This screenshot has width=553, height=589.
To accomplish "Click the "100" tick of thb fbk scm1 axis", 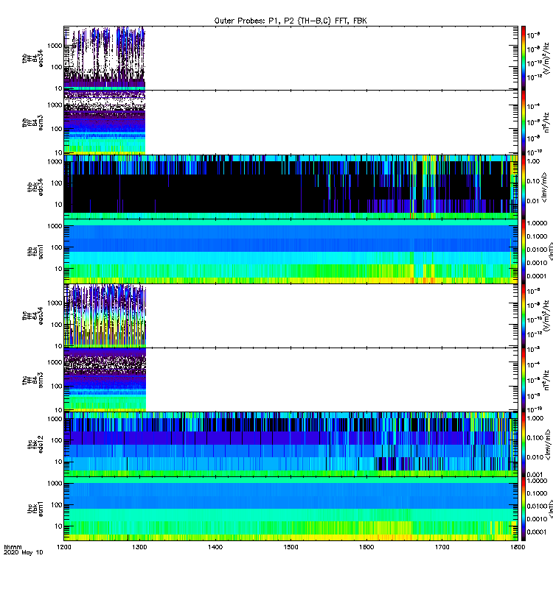I will (x=57, y=247).
